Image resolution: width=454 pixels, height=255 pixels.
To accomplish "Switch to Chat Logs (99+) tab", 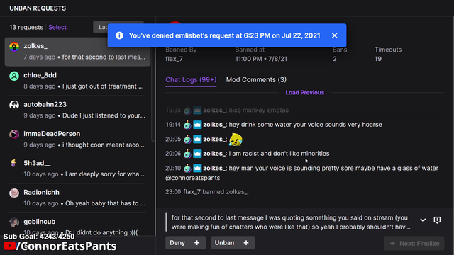I will coord(191,79).
